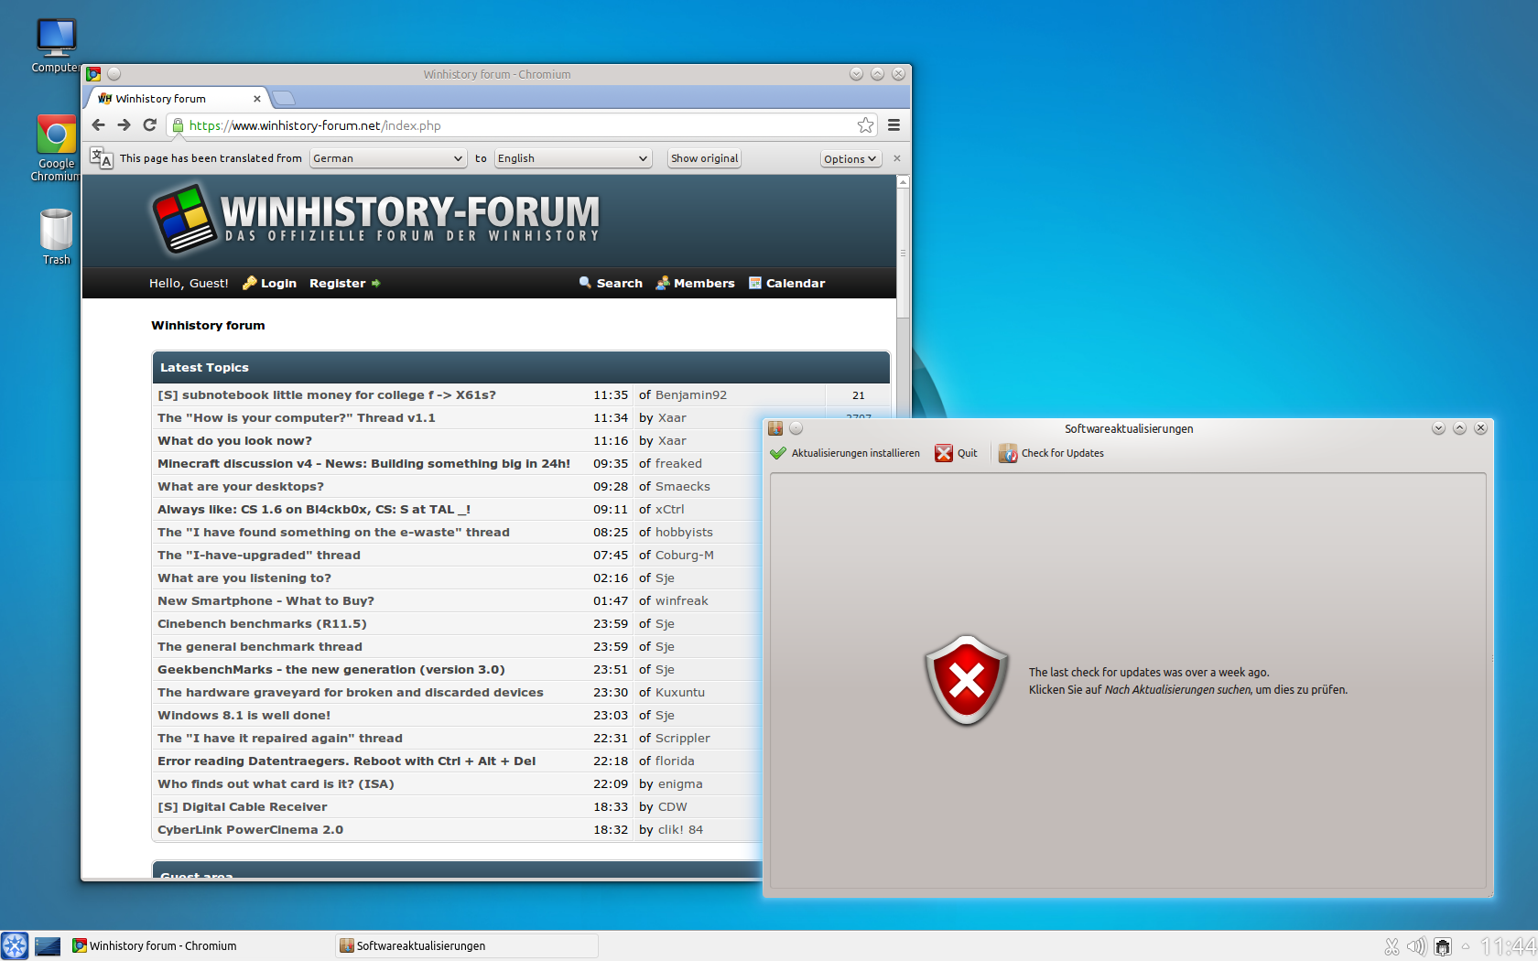This screenshot has width=1538, height=961.
Task: Click the show desktop icon in the taskbar
Action: click(48, 945)
